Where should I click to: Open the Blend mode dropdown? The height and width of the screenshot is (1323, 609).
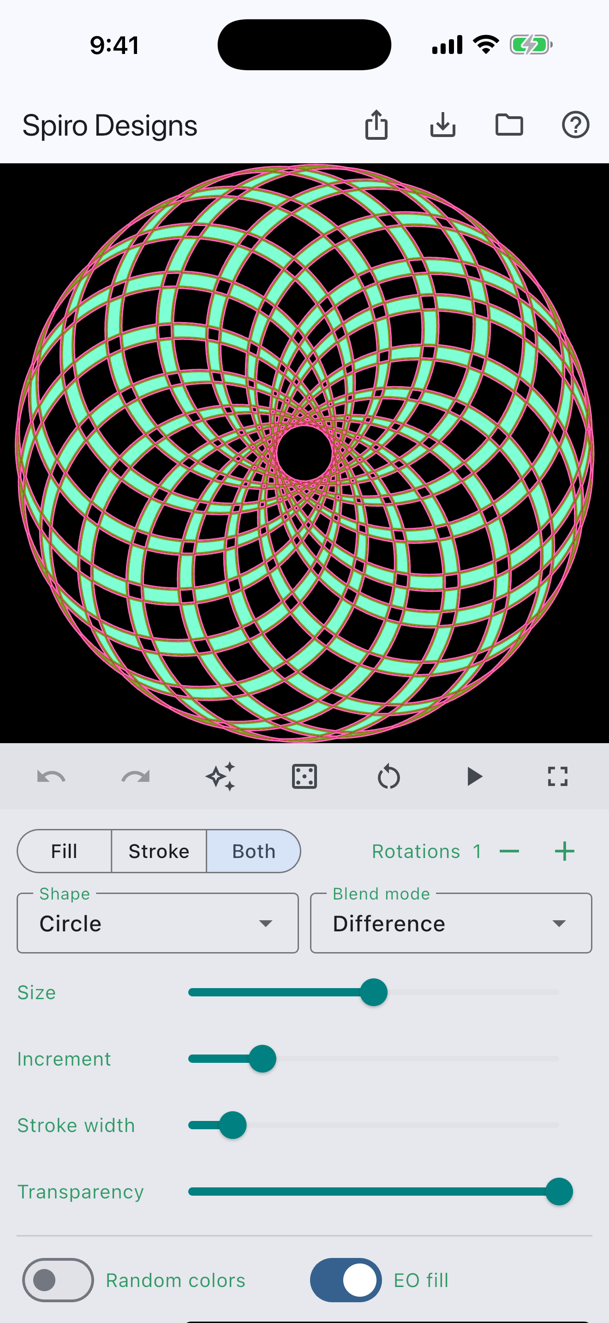click(451, 923)
